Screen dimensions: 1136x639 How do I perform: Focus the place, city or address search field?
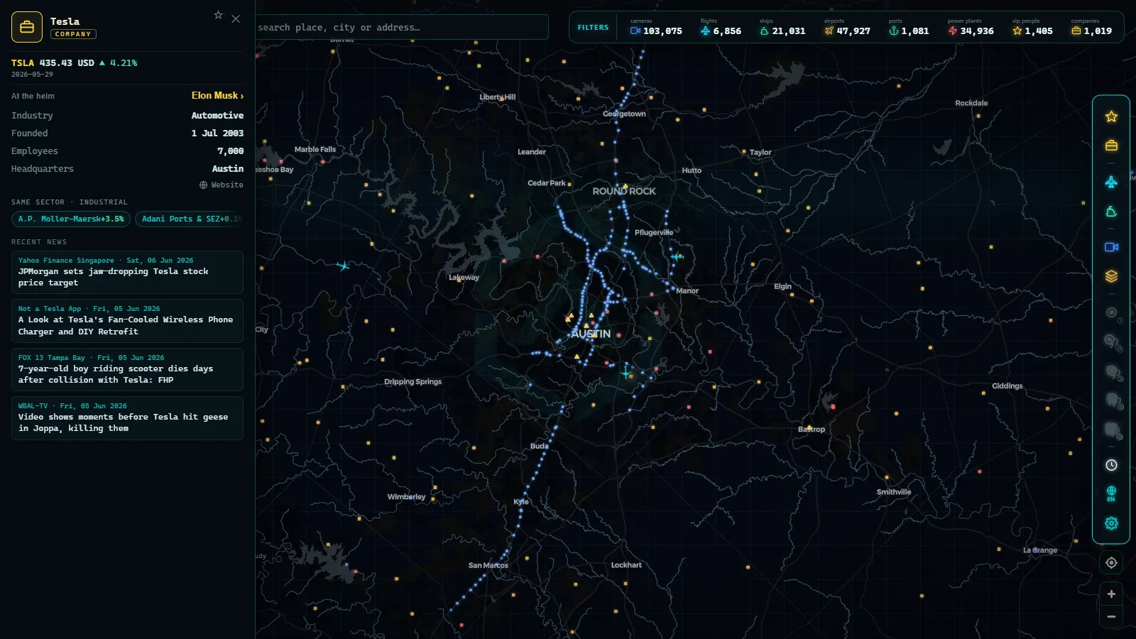click(x=402, y=28)
